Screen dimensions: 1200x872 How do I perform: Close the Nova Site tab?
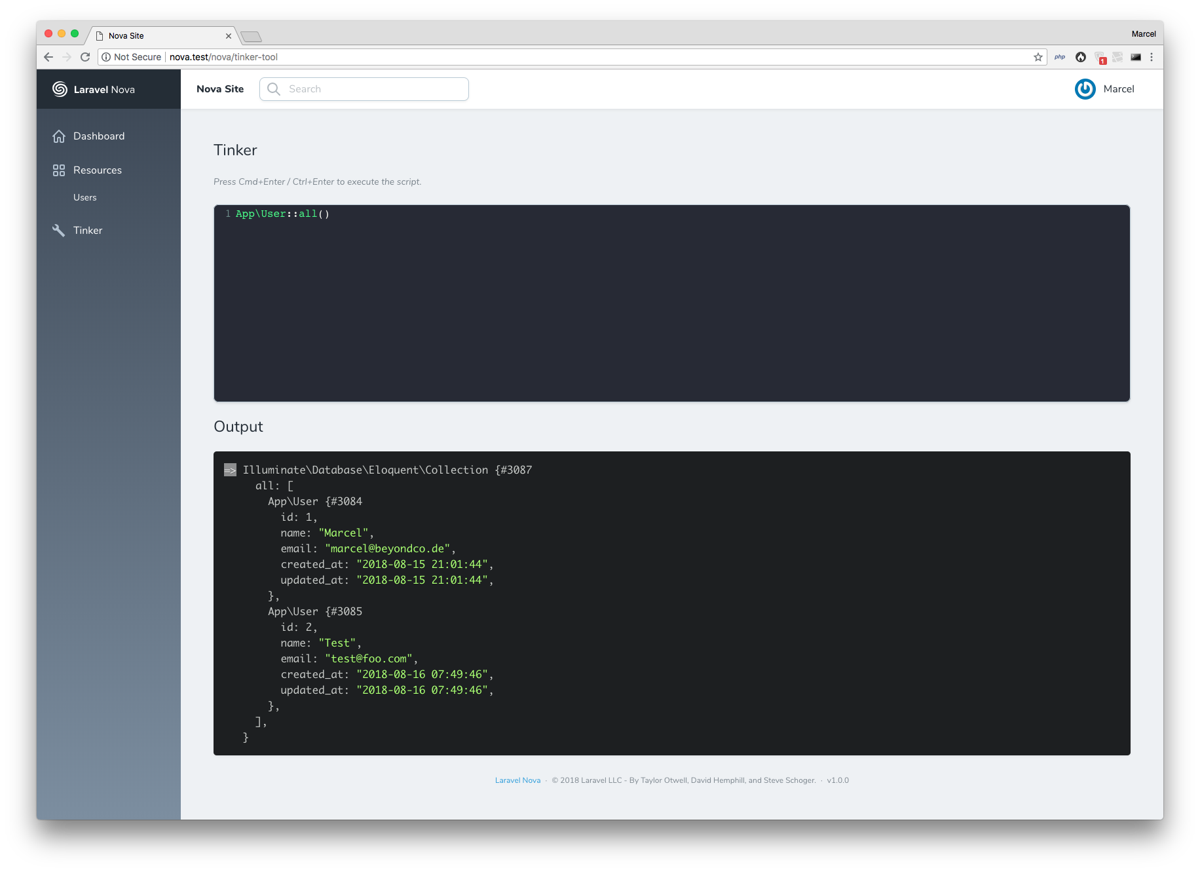229,36
